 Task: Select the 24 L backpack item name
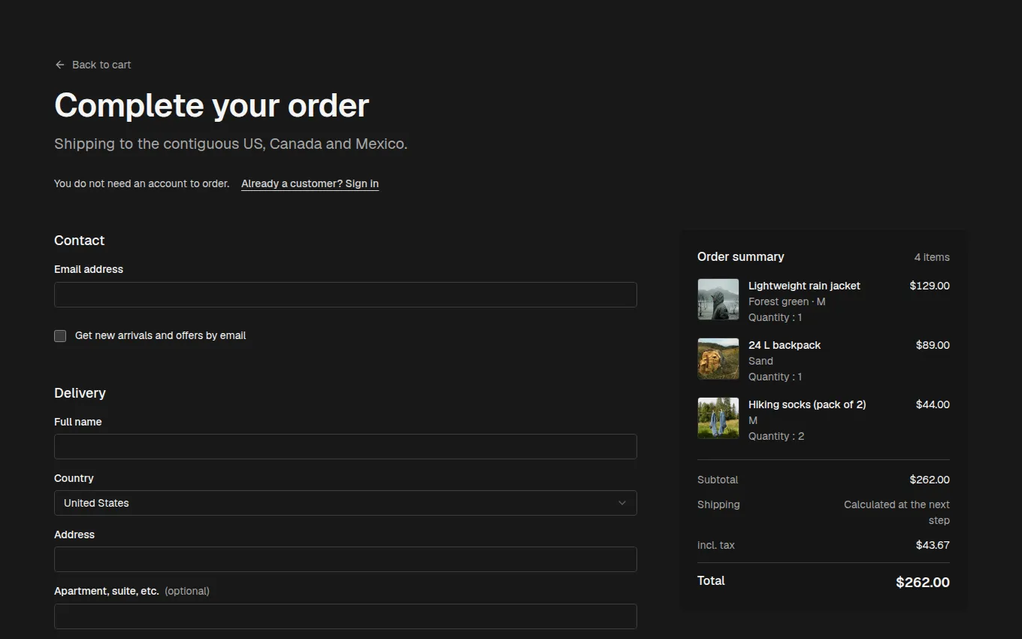(785, 345)
